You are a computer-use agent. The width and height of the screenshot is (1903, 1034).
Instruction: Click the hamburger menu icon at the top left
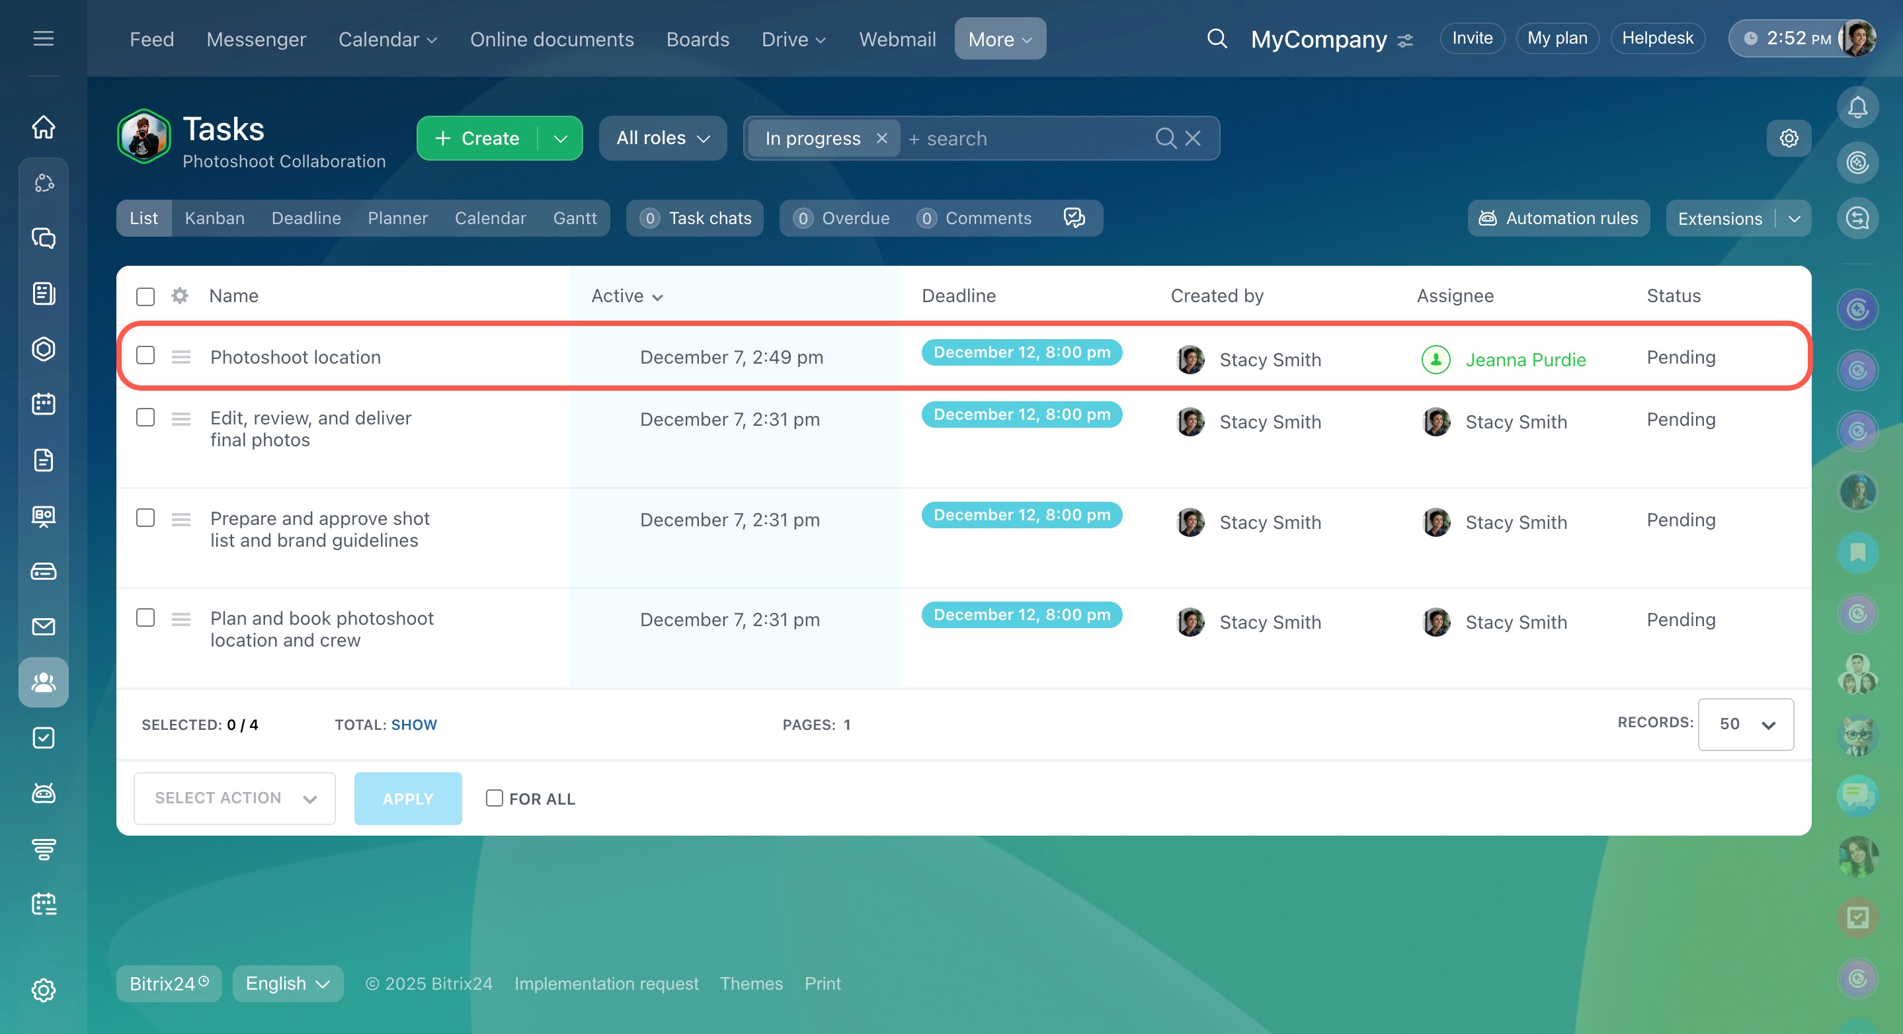click(x=44, y=38)
